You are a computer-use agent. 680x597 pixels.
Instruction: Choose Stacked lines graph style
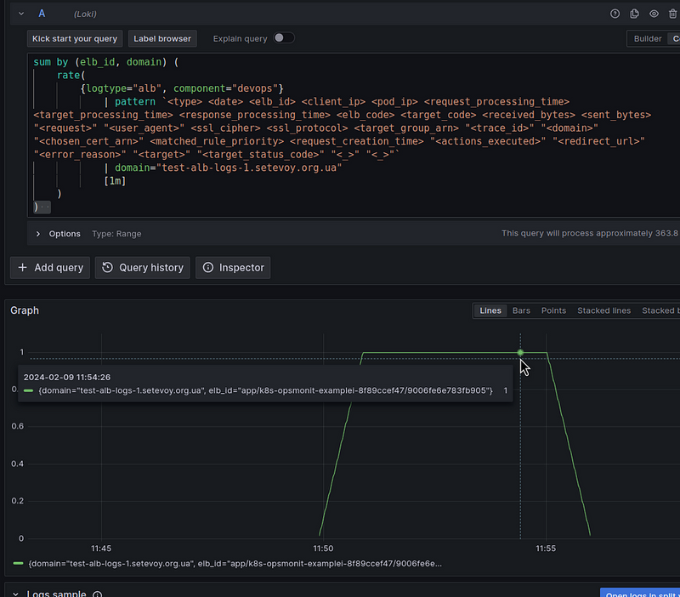[x=603, y=310]
